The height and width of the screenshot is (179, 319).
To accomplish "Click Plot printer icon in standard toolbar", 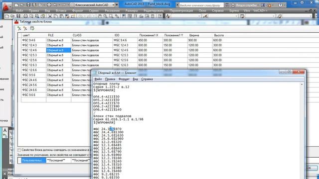I will 25,16.
